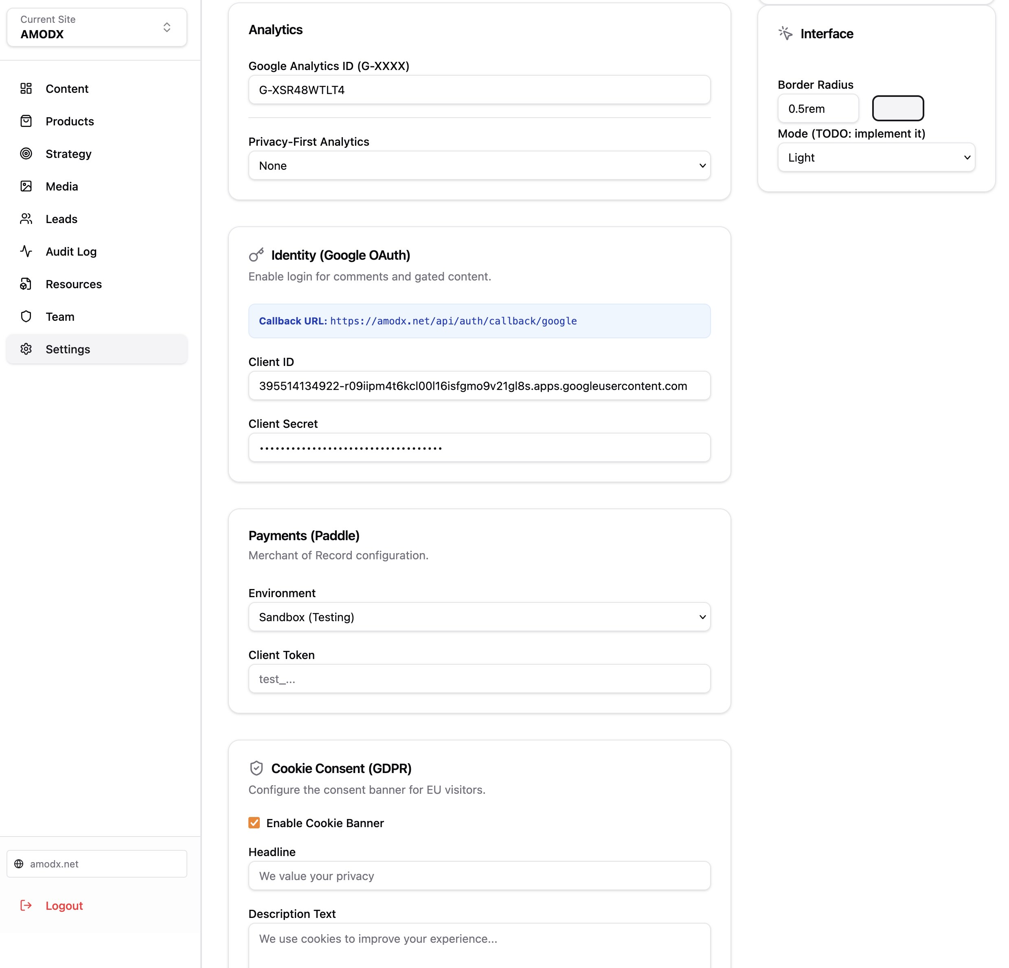The width and height of the screenshot is (1009, 968).
Task: Select the Leads people icon
Action: [26, 219]
